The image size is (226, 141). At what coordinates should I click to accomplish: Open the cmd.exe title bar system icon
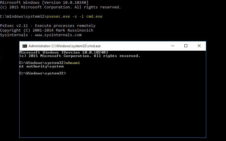click(x=25, y=46)
